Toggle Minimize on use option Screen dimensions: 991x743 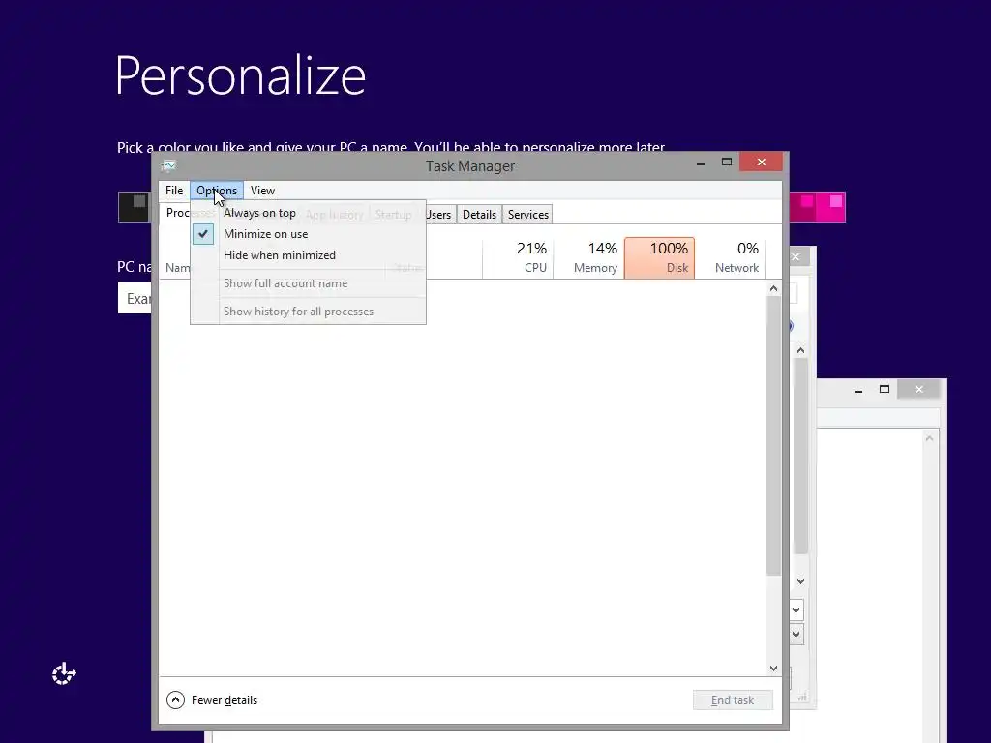309,234
